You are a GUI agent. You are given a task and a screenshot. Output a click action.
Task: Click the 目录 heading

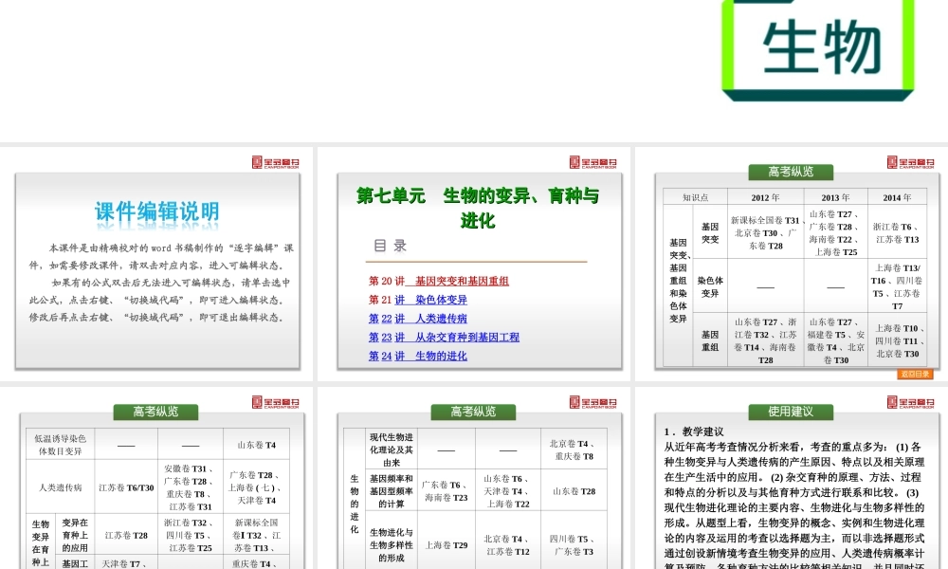coord(390,246)
